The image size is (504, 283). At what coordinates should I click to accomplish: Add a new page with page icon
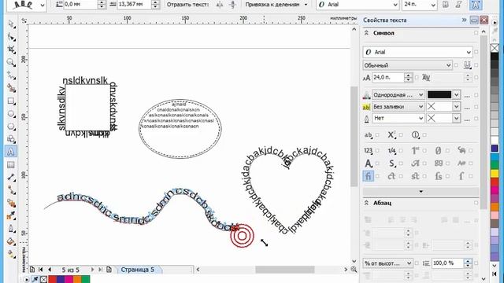point(32,269)
